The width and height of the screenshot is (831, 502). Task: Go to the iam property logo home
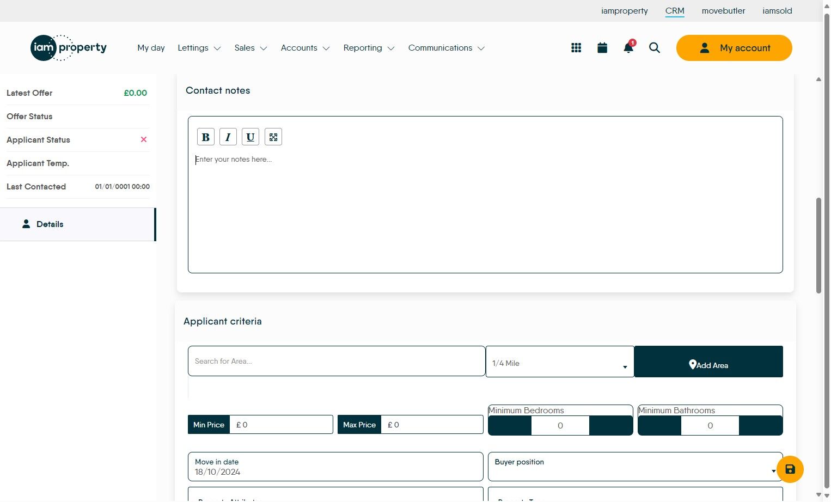point(69,48)
